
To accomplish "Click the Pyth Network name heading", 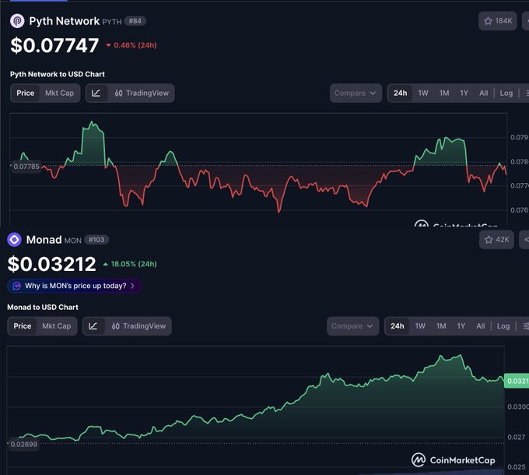I will click(x=64, y=21).
